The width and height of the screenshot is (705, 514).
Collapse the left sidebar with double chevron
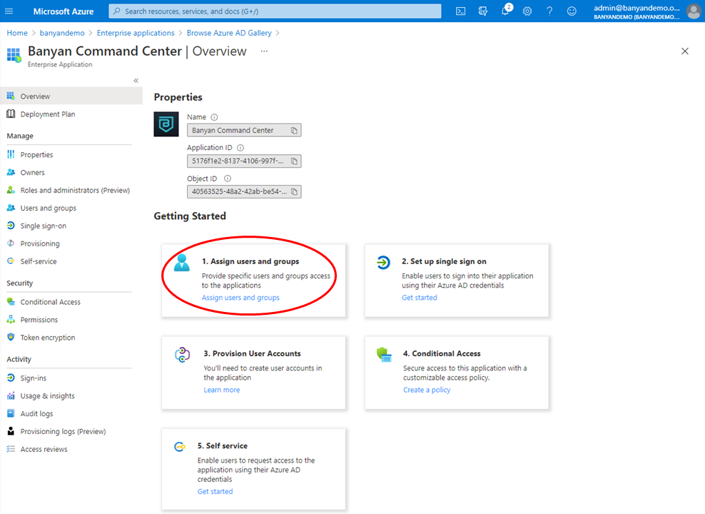tap(136, 81)
